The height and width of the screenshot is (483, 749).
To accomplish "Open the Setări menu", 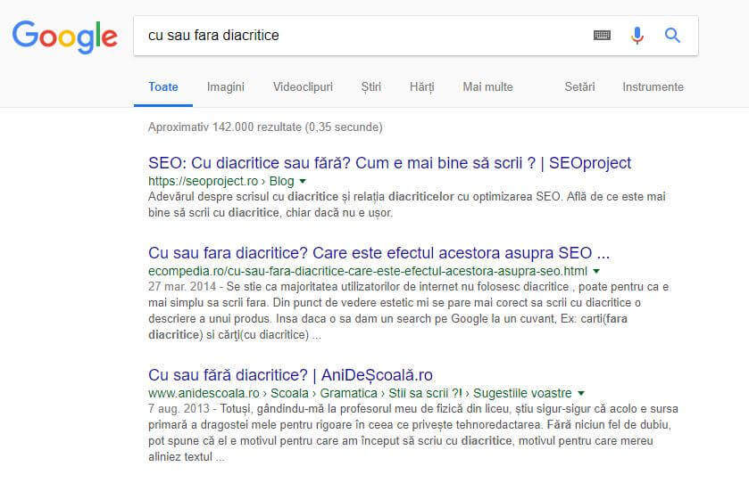I will click(579, 86).
